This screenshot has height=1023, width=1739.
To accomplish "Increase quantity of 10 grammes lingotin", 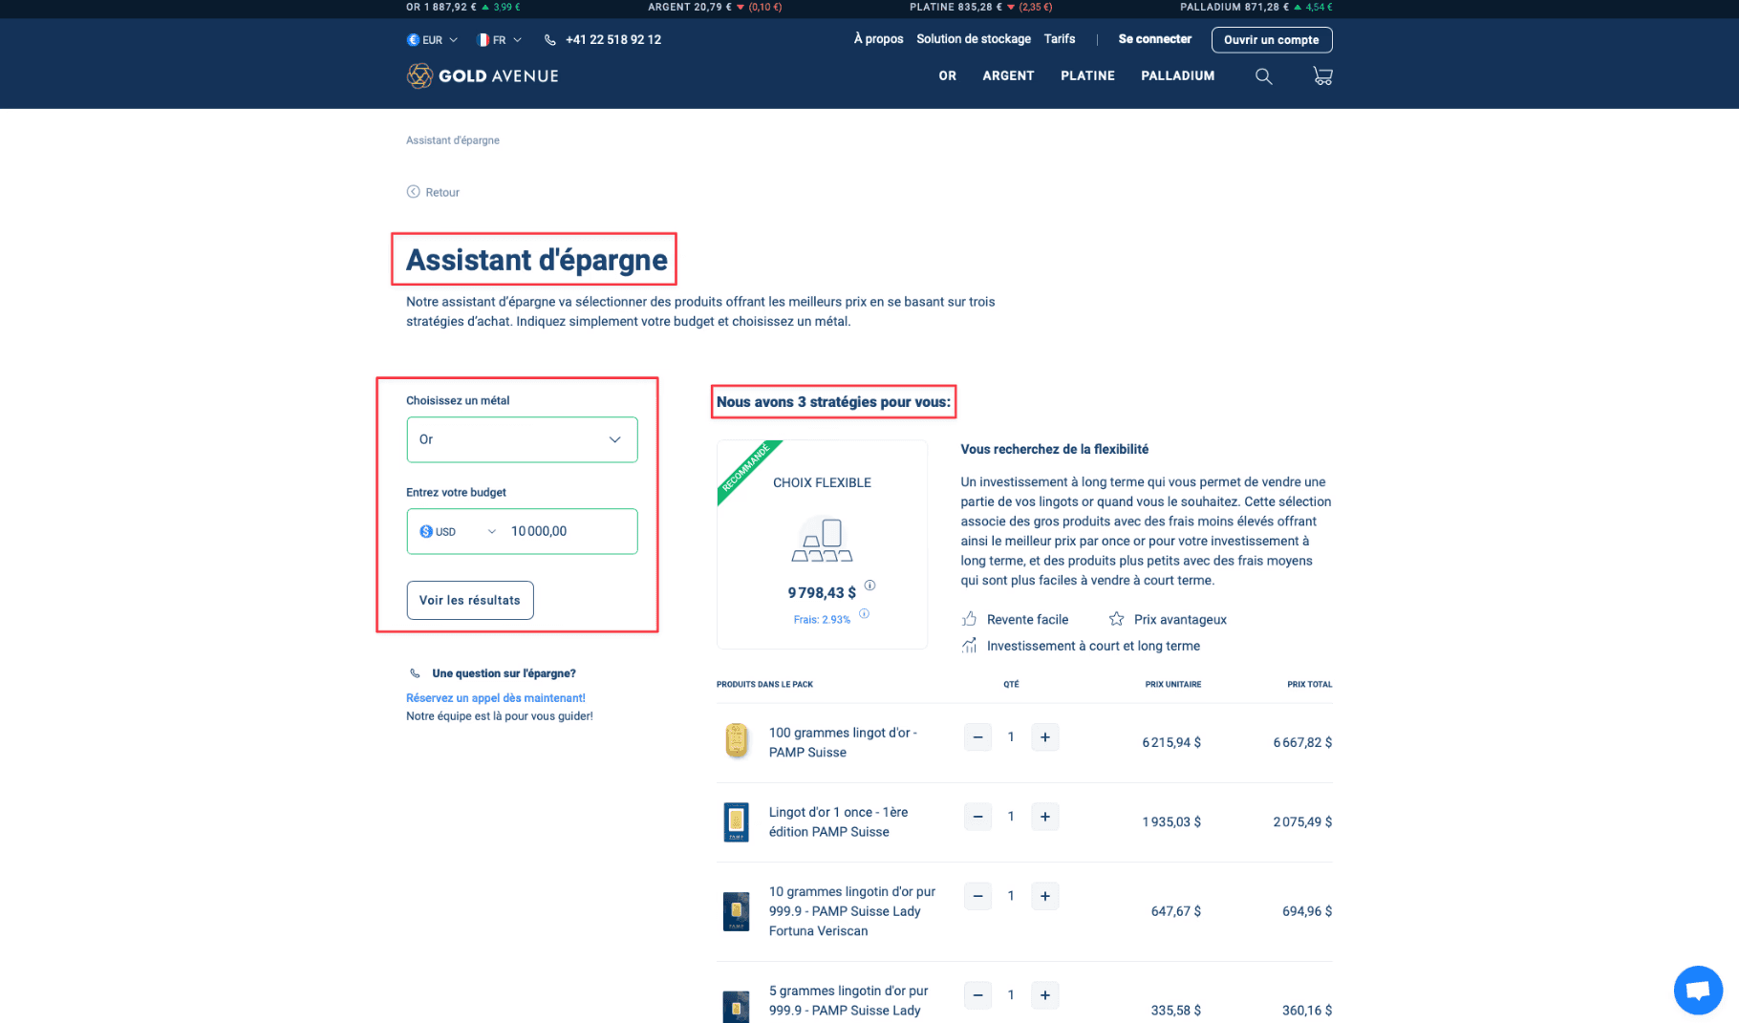I will pyautogui.click(x=1045, y=896).
